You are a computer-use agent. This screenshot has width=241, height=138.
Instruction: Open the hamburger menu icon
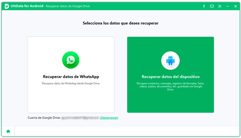[220, 6]
